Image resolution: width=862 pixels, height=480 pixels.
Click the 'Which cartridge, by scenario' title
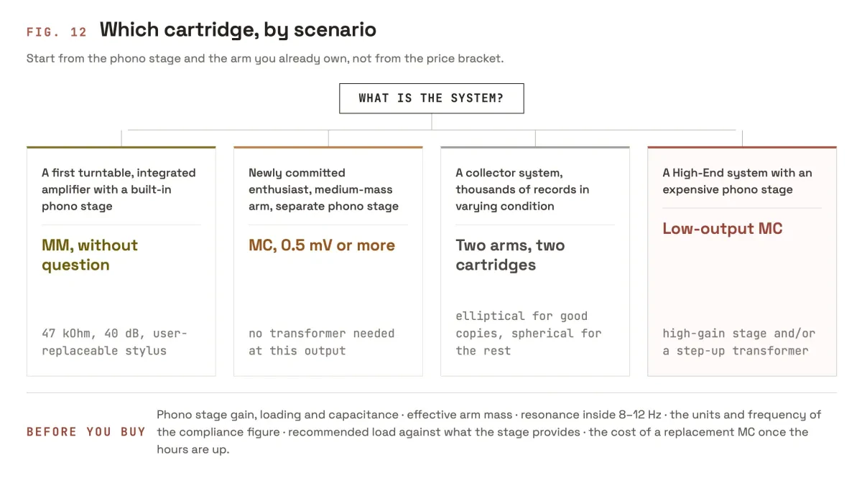point(238,29)
